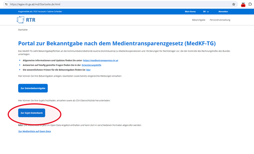The width and height of the screenshot is (254, 154).
Task: Click the Startseite breadcrumb
Action: pos(23,30)
